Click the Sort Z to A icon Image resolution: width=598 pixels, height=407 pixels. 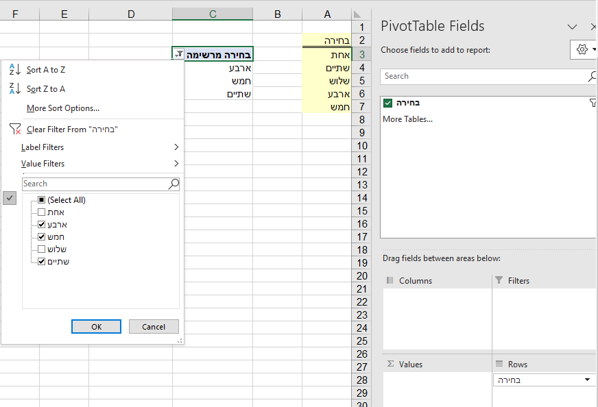pyautogui.click(x=15, y=88)
